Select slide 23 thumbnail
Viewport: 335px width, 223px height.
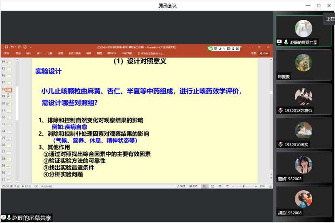[9, 124]
